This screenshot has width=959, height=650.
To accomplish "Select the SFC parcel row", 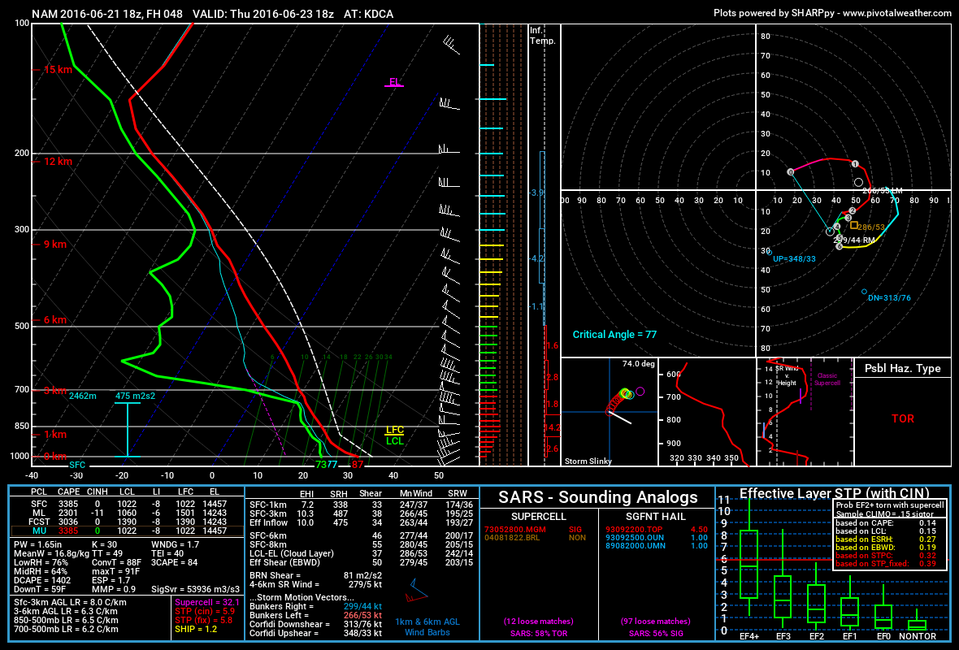I will coord(126,505).
